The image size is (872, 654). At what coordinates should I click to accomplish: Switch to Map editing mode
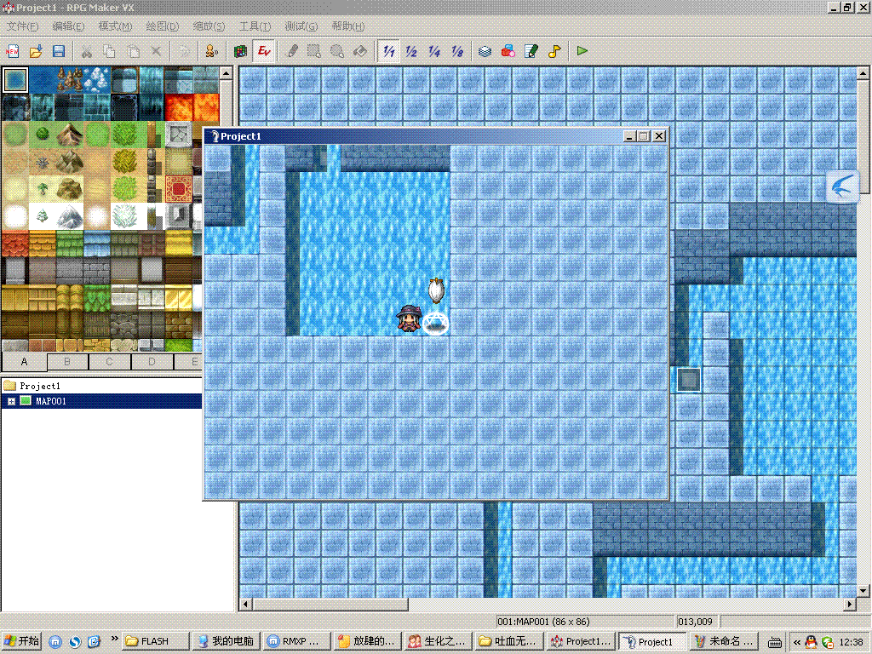coord(240,51)
